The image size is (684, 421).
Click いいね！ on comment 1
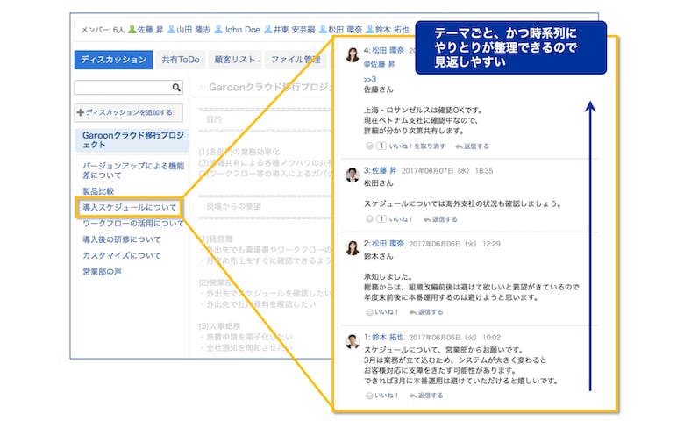coord(387,396)
